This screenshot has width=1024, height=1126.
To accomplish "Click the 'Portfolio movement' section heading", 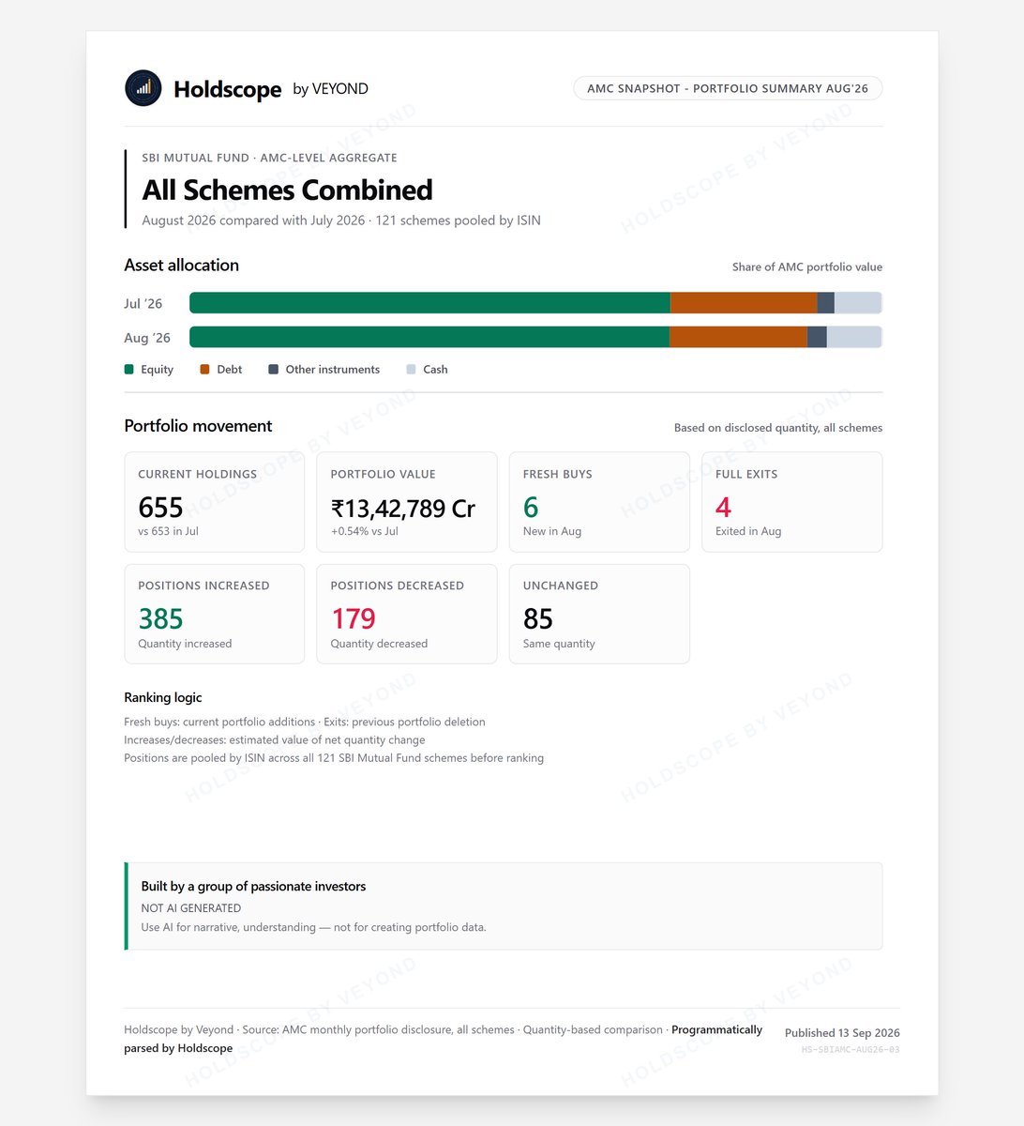I will (198, 425).
